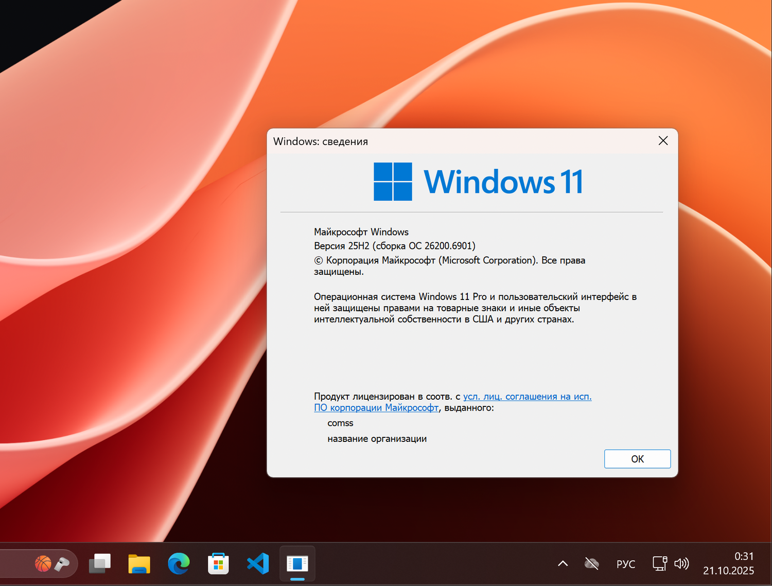Select the active Windows About app on taskbar

tap(297, 563)
